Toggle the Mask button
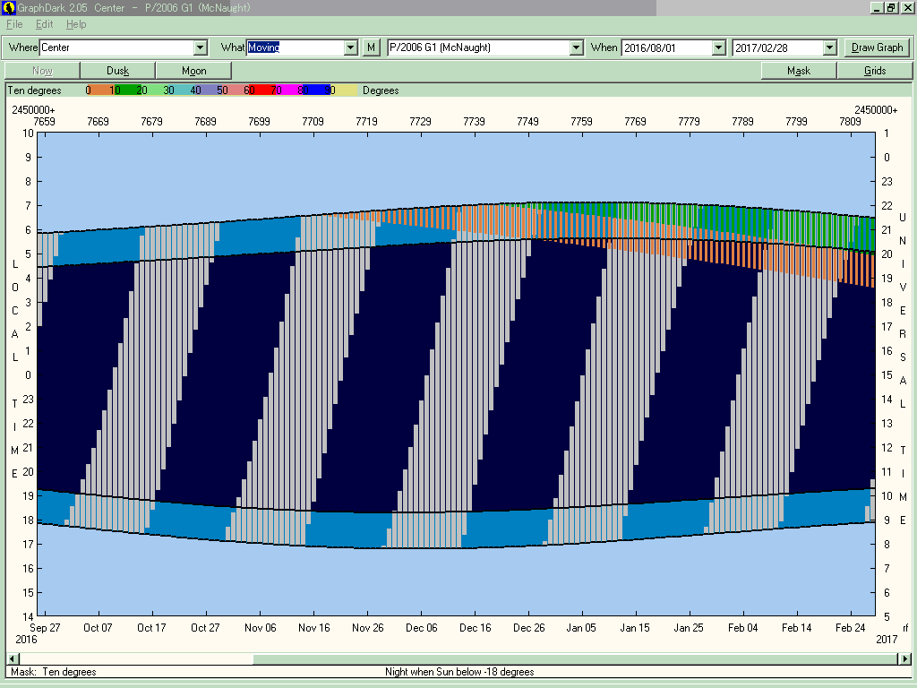 799,71
